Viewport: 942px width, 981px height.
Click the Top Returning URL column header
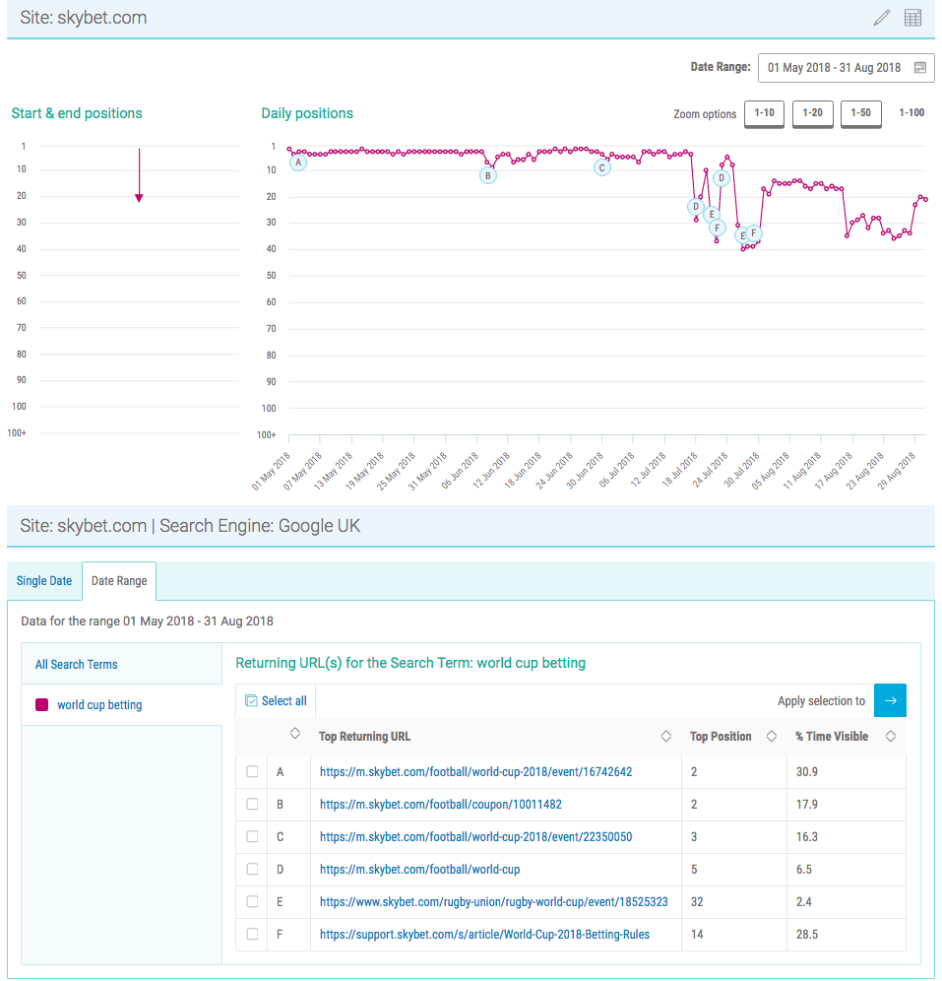[x=364, y=737]
